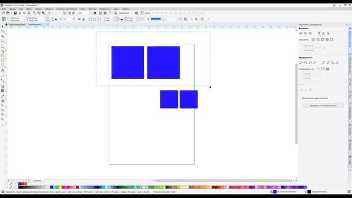
Task: Select the Pick tool in the toolbox
Action: pyautogui.click(x=3, y=26)
